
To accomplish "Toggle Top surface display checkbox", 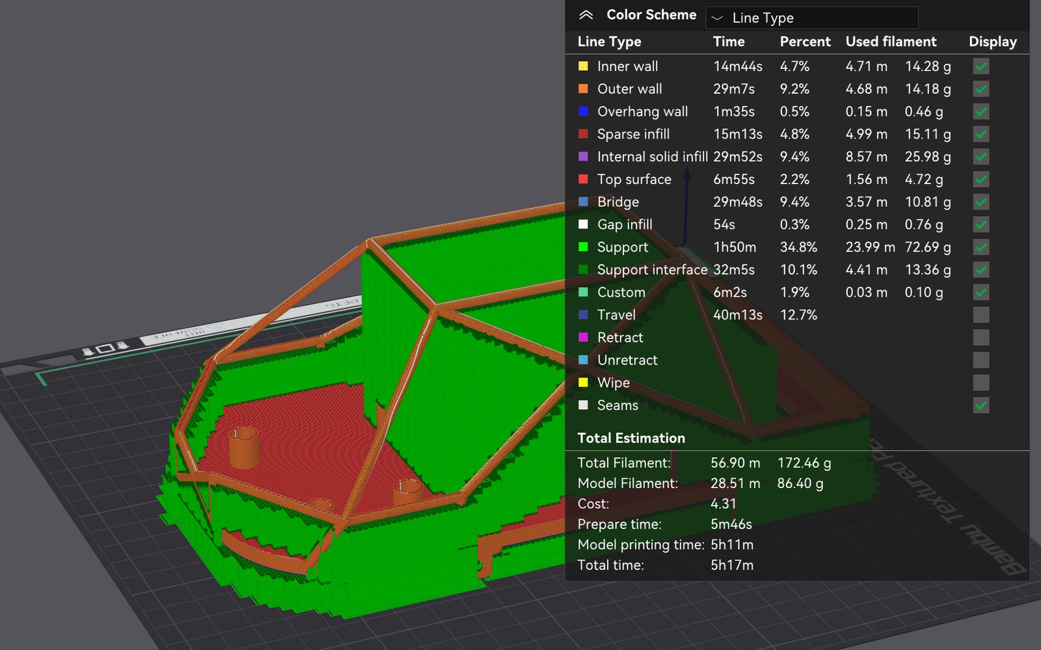I will pyautogui.click(x=981, y=180).
